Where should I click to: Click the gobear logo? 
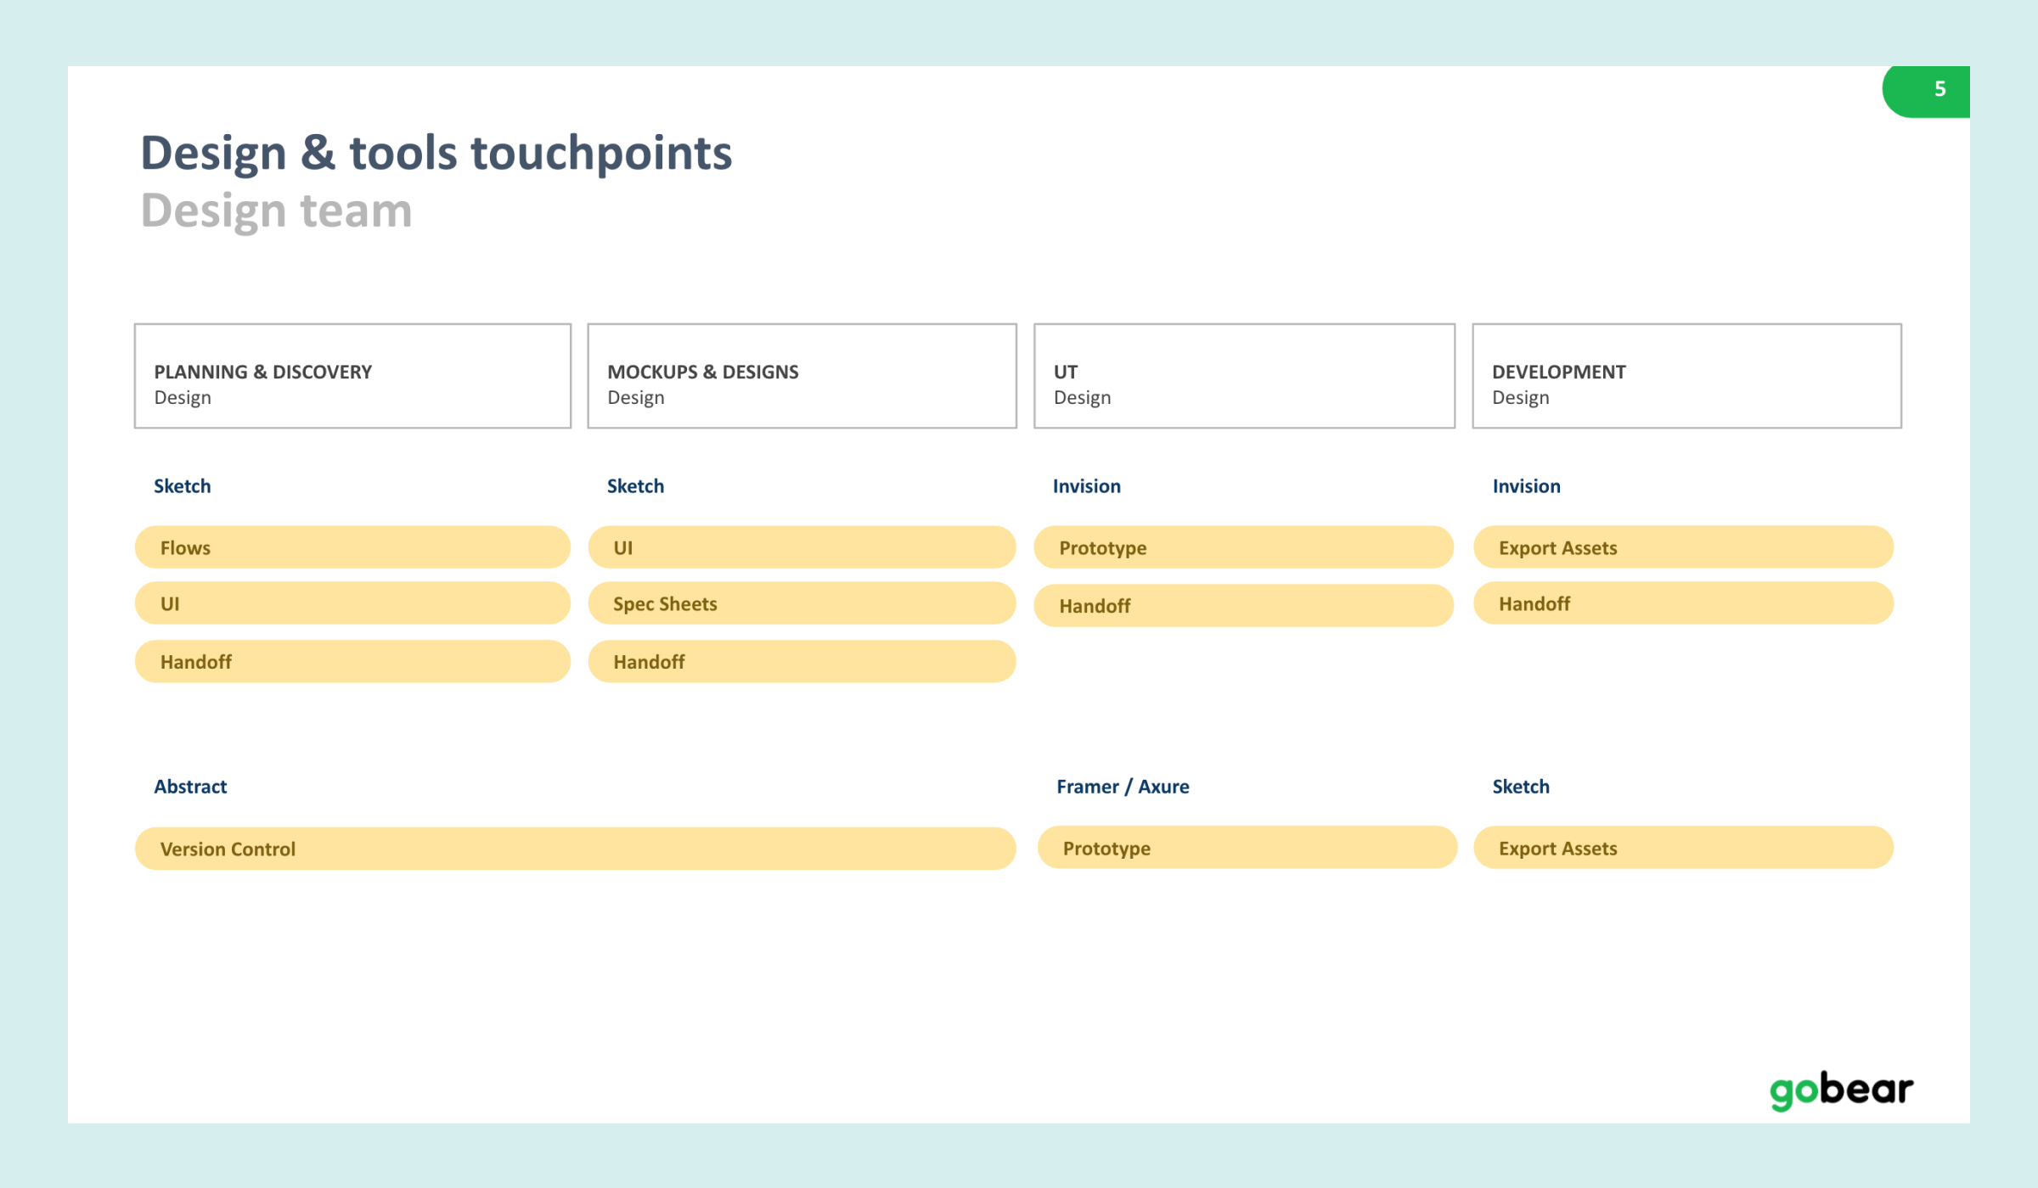pyautogui.click(x=1841, y=1090)
